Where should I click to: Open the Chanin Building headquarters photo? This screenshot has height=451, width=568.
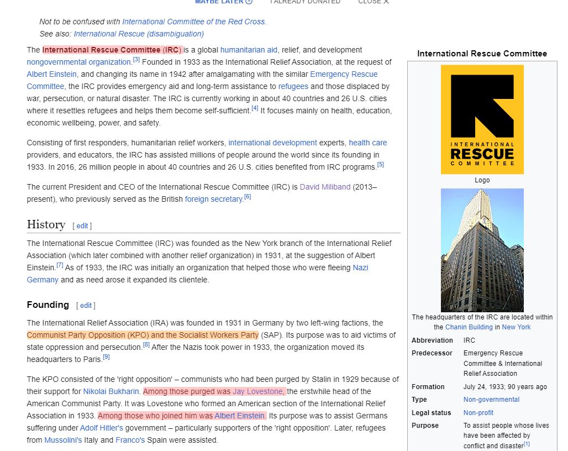pos(482,250)
